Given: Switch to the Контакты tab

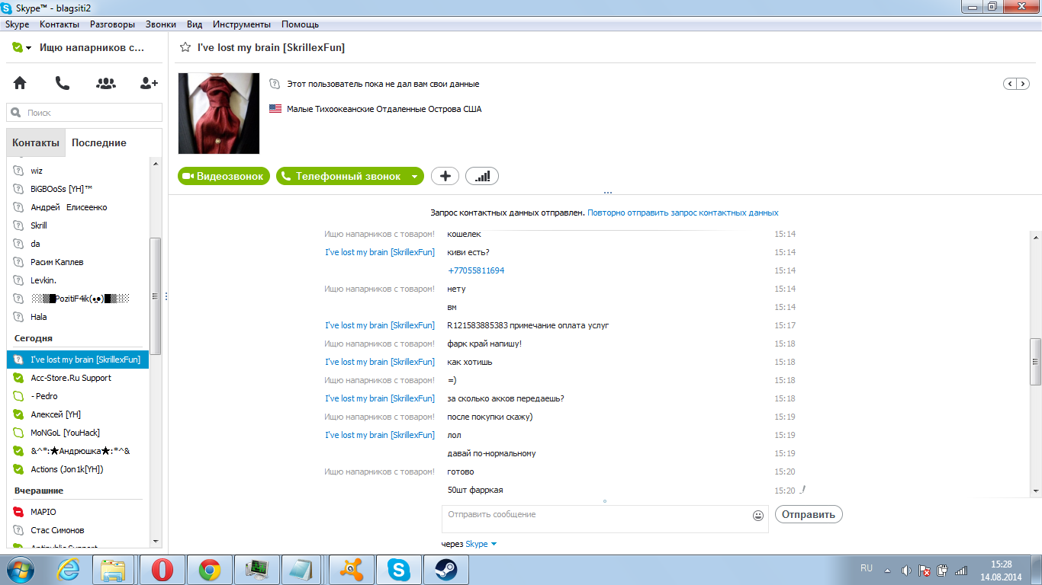Looking at the screenshot, I should pos(36,142).
